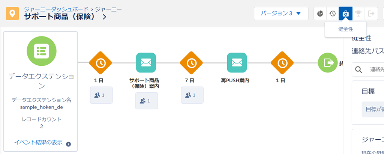Click the pie chart analytics icon
Viewport: 384px width, 154px height.
click(x=320, y=14)
